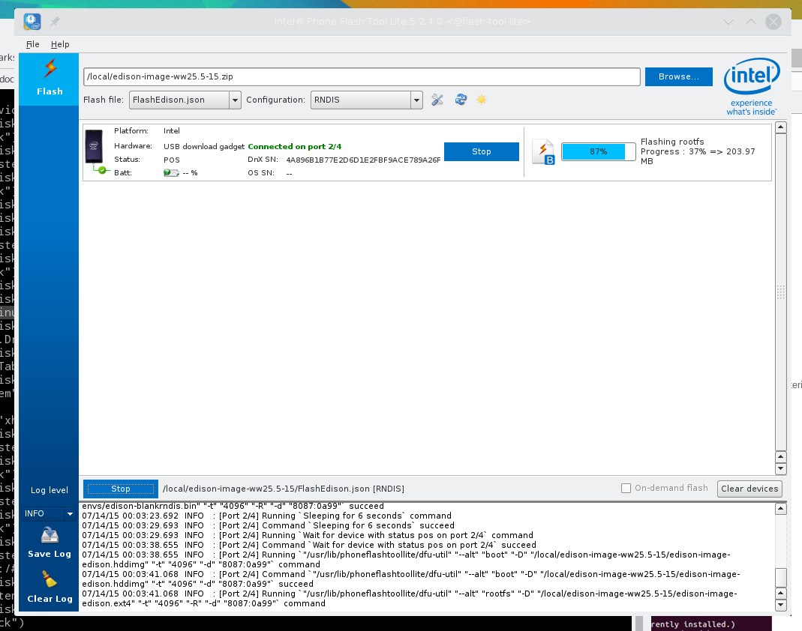Click the pin icon in title bar
Viewport: 802px width, 631px height.
coord(55,22)
